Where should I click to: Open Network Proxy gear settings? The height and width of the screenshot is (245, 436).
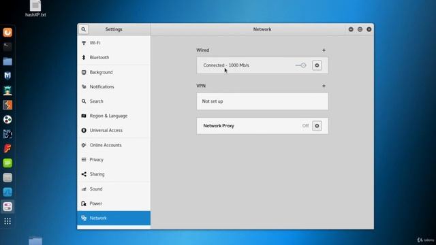coord(317,126)
